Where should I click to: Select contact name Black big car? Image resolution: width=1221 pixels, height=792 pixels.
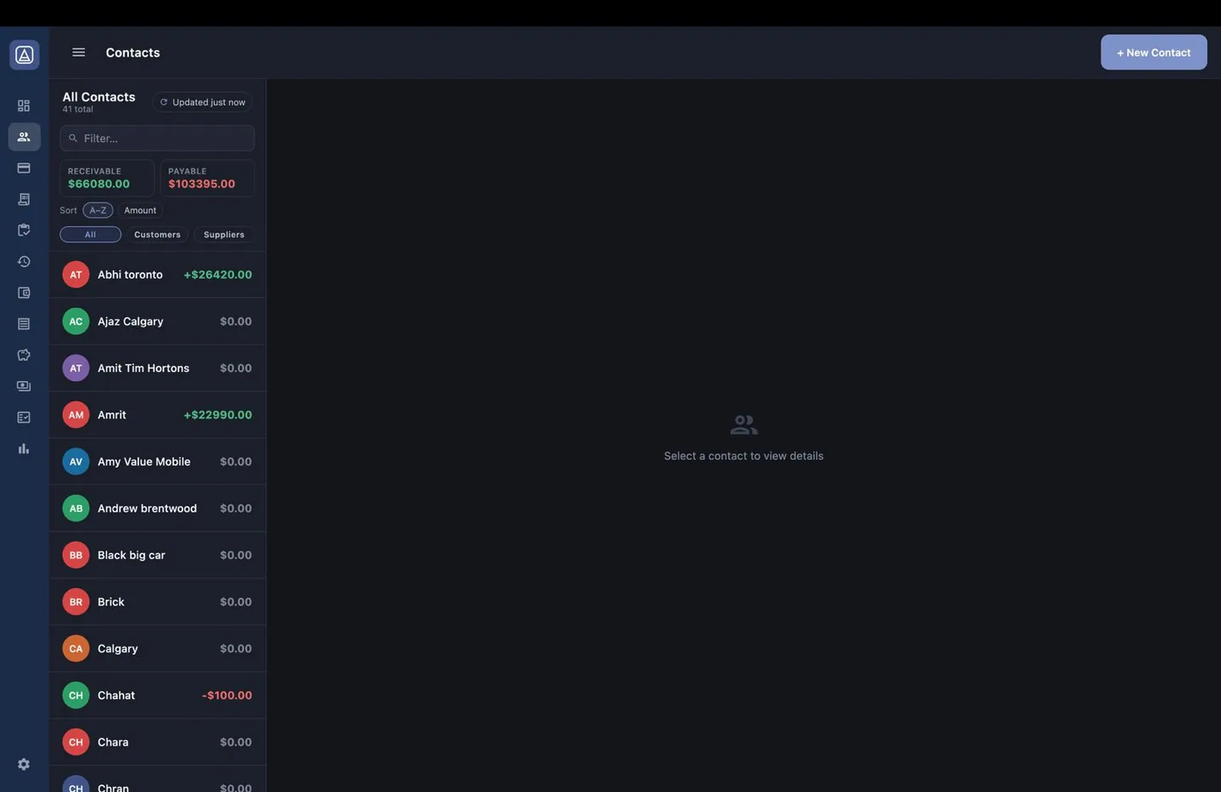[131, 555]
